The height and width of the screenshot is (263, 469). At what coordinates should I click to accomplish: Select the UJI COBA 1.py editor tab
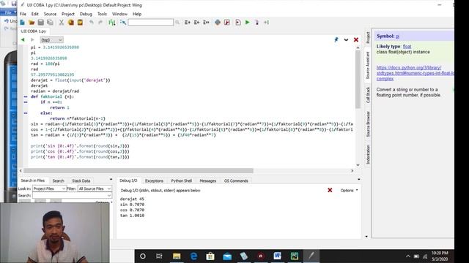pos(33,31)
